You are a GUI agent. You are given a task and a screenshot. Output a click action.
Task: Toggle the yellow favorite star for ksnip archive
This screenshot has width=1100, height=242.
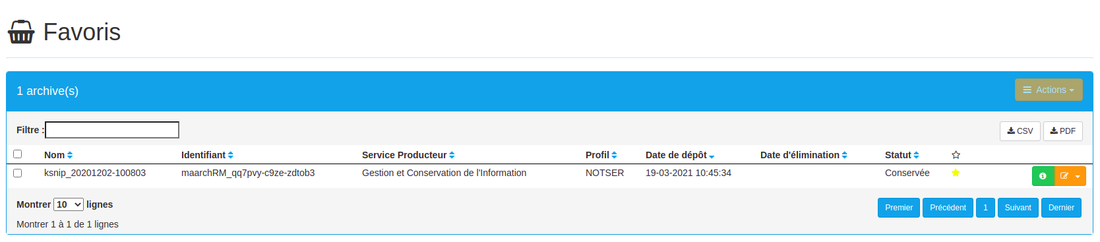point(956,173)
